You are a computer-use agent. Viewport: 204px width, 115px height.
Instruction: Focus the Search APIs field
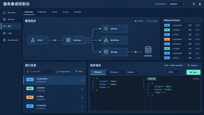click(39, 72)
